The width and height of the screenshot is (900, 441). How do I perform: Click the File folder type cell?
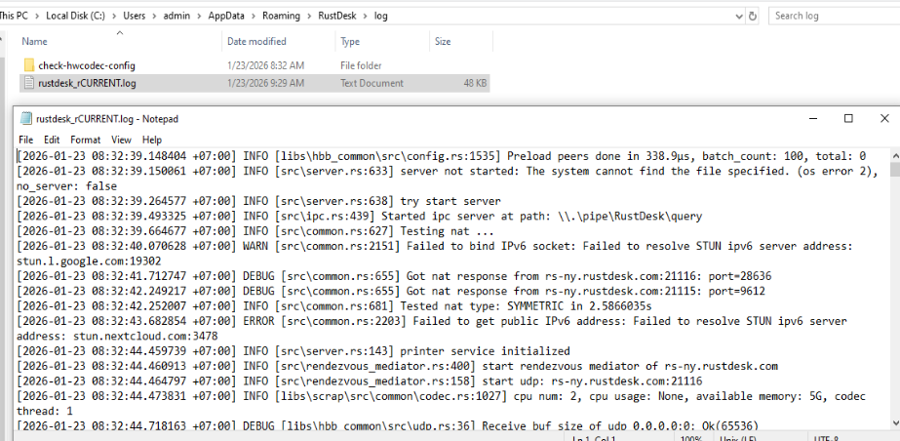point(361,65)
